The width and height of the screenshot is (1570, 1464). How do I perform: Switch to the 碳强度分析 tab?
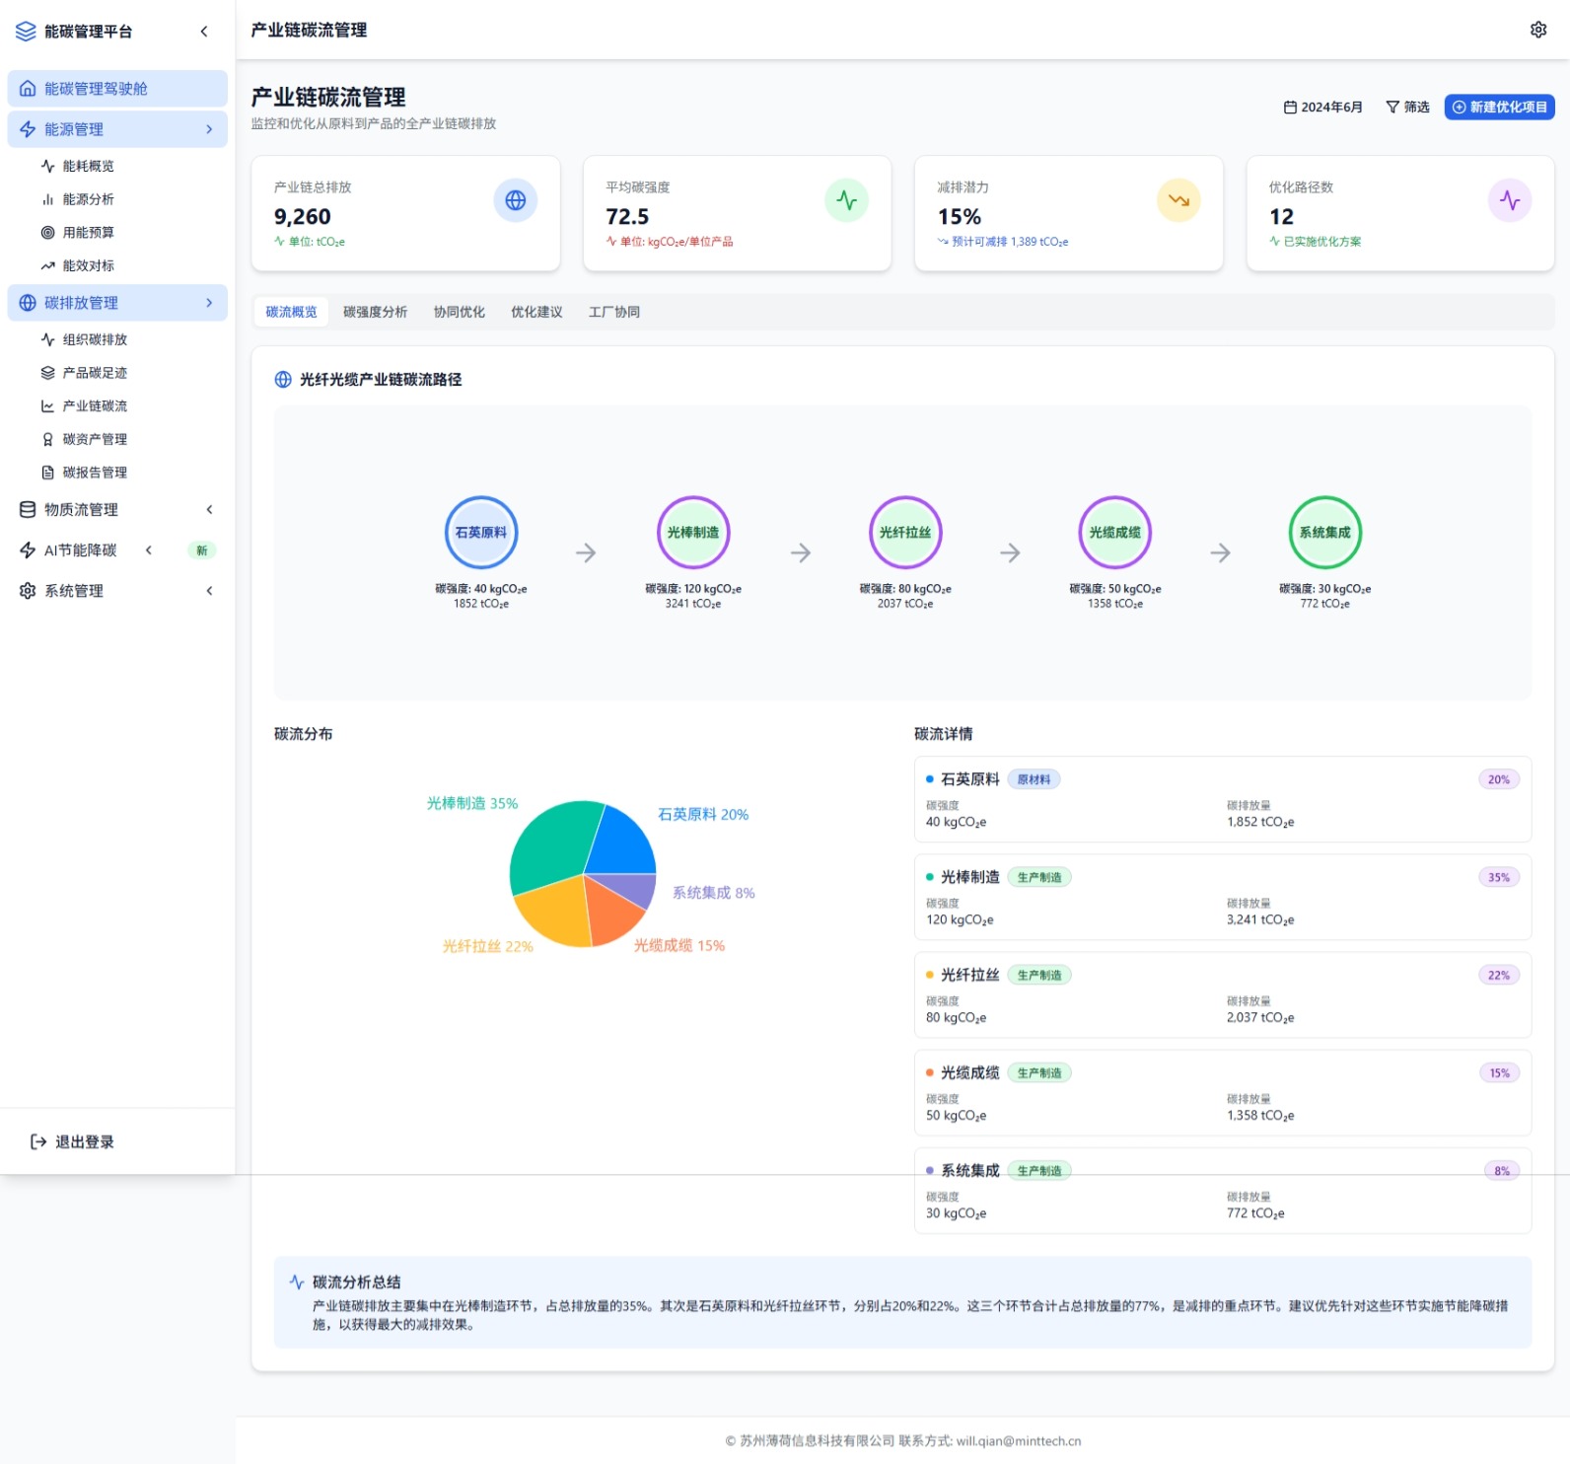pyautogui.click(x=375, y=312)
